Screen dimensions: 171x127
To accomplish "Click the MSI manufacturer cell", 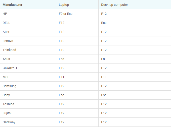I will pos(6,77).
